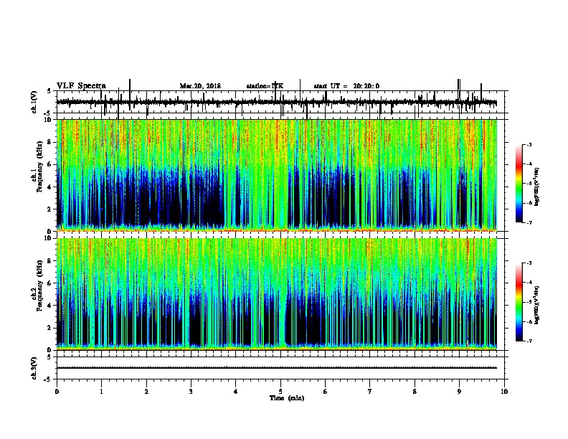Click the "VLF Spectra" plot title
Viewport: 568px width, 439px height.
click(81, 86)
